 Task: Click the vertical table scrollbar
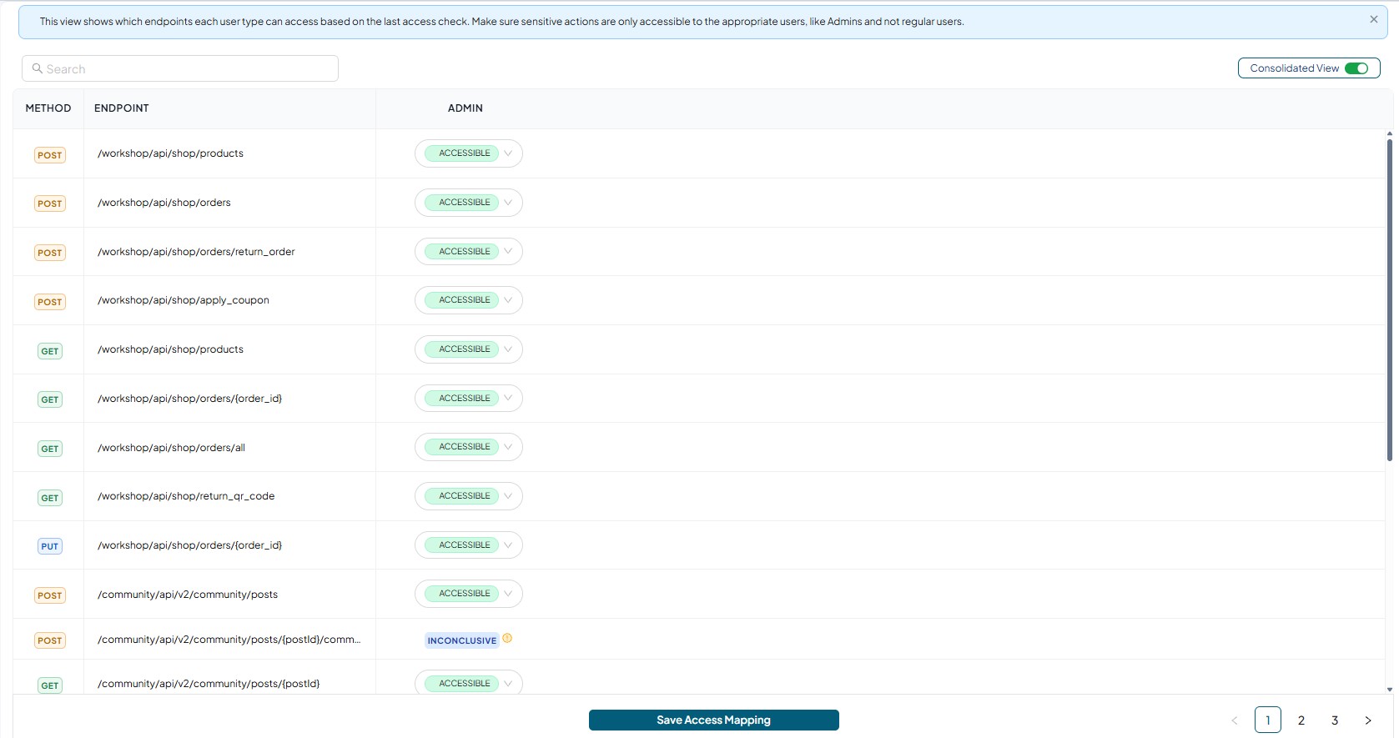[x=1390, y=300]
